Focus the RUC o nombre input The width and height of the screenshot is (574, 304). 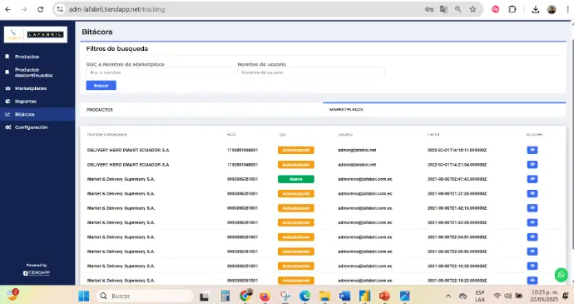(x=159, y=72)
